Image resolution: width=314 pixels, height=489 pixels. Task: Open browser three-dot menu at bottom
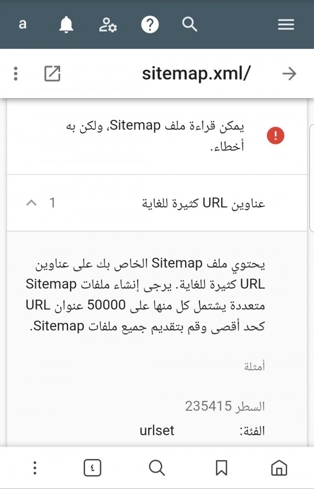[x=34, y=468]
